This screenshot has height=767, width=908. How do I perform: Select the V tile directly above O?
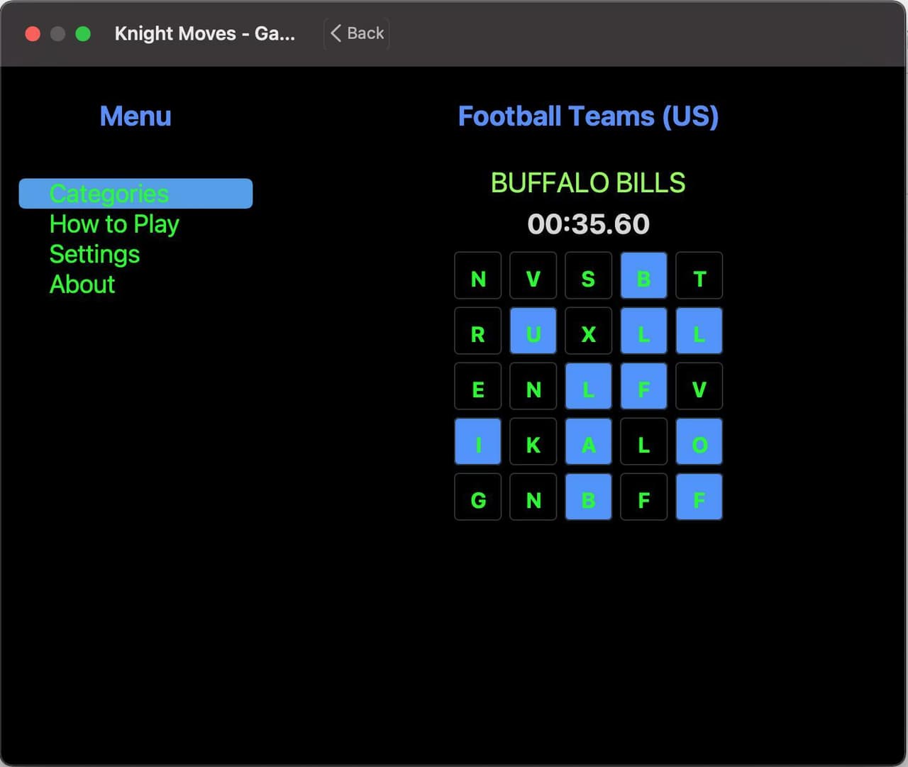point(699,386)
